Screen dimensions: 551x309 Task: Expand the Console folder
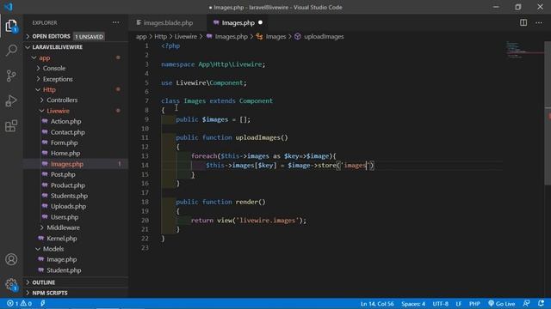click(76, 69)
